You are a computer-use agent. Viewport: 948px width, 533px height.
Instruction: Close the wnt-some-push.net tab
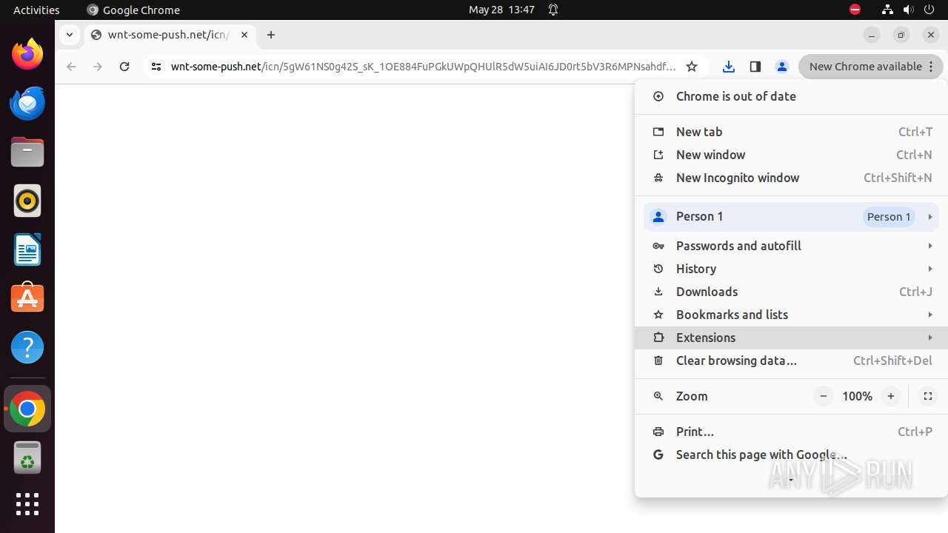(x=244, y=35)
